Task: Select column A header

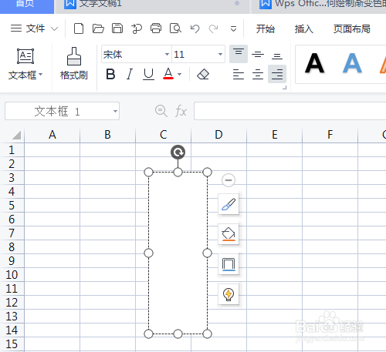Action: click(x=52, y=135)
